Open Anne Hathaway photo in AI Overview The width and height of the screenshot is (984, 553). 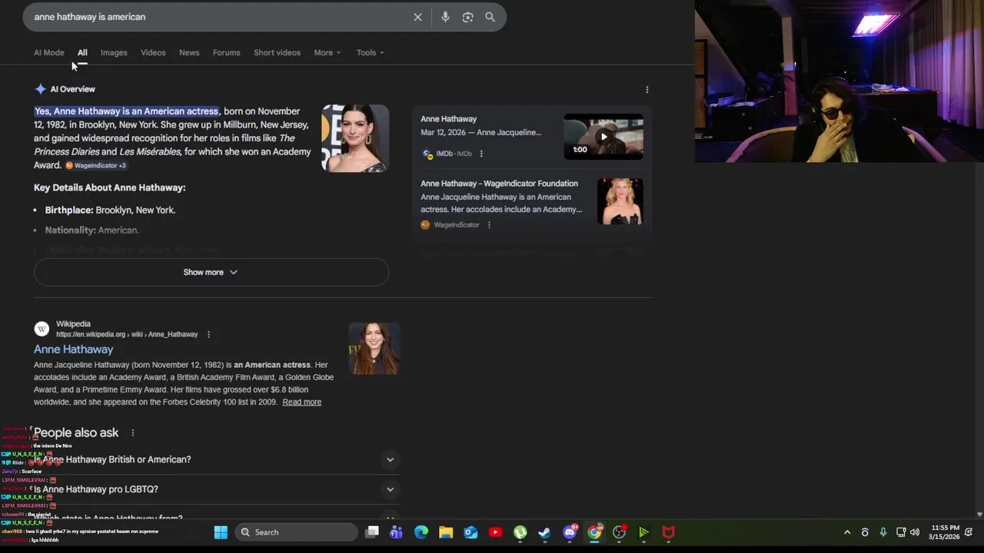pos(355,138)
